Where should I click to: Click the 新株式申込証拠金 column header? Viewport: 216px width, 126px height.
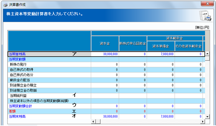[x=133, y=44]
